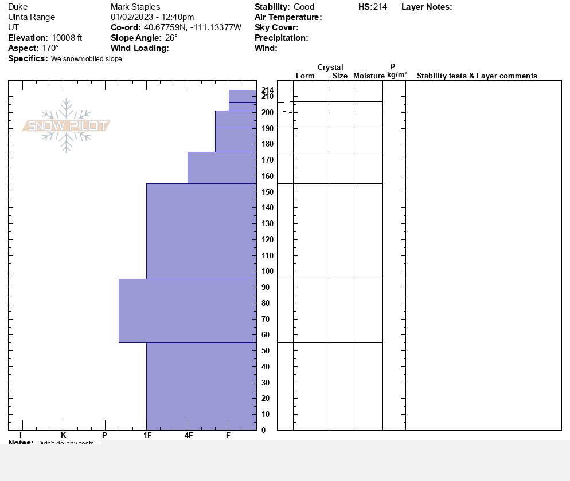
Task: Click the "Sky Cover:" label
Action: [x=276, y=27]
